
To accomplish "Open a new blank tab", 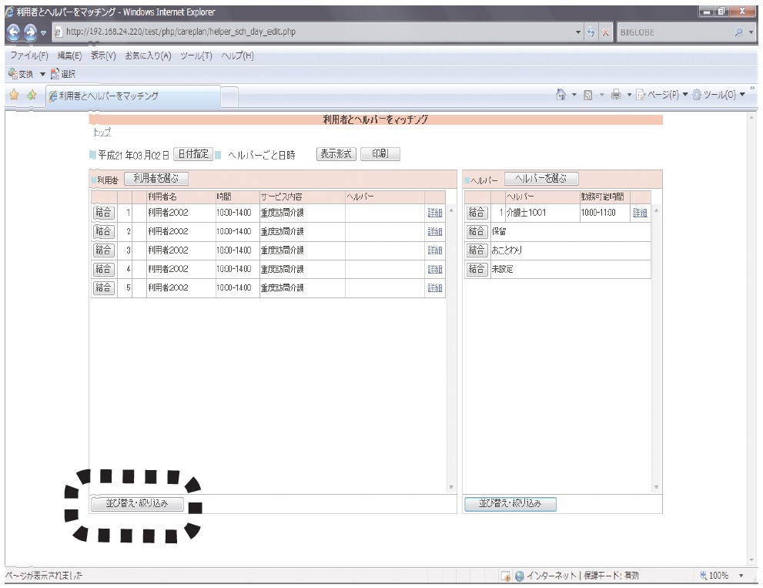I will (229, 96).
